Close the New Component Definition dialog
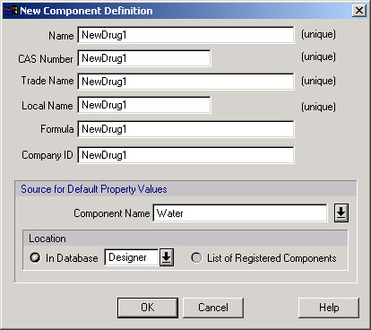The image size is (371, 330). pos(359,11)
